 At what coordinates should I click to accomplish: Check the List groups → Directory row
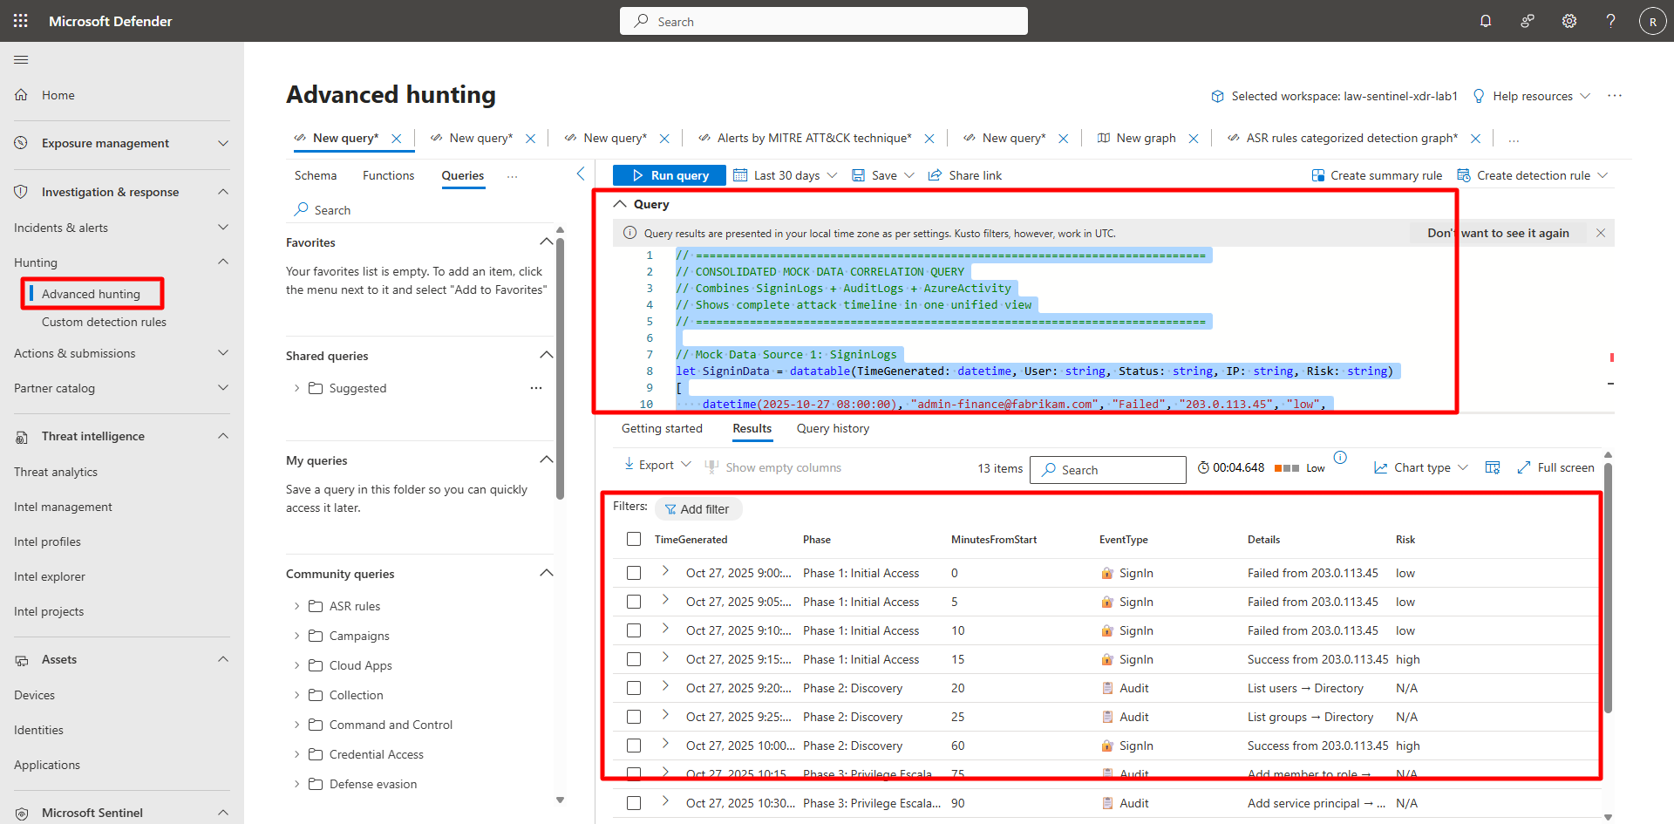[634, 717]
